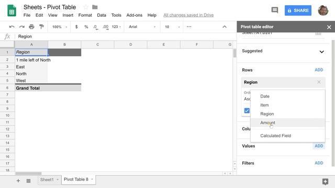Image resolution: width=335 pixels, height=188 pixels.
Task: Open the Format menu
Action: coord(85,15)
